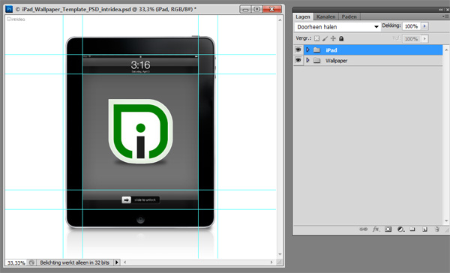Hide the iPad group layer

coord(298,49)
